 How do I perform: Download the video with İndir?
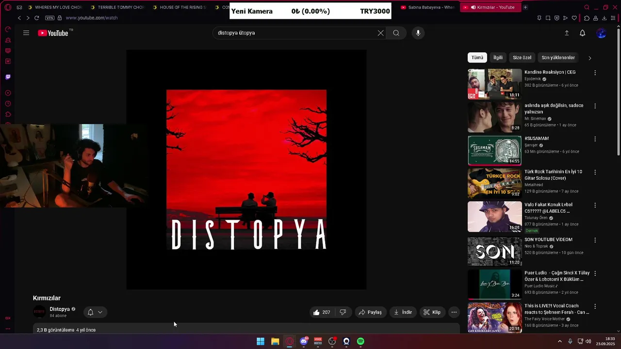(403, 312)
